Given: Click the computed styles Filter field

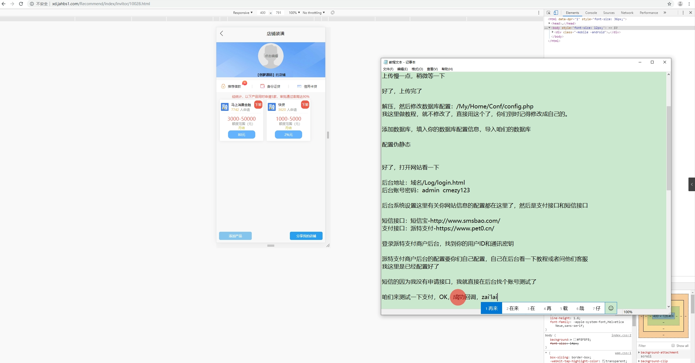Looking at the screenshot, I should point(654,346).
